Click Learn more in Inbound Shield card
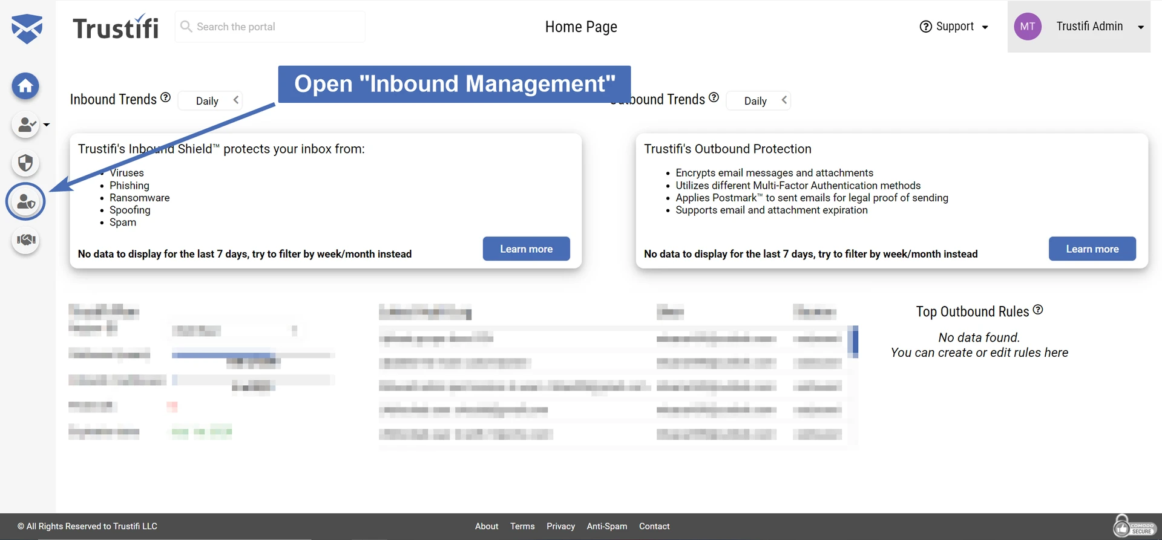The width and height of the screenshot is (1162, 540). (x=527, y=249)
